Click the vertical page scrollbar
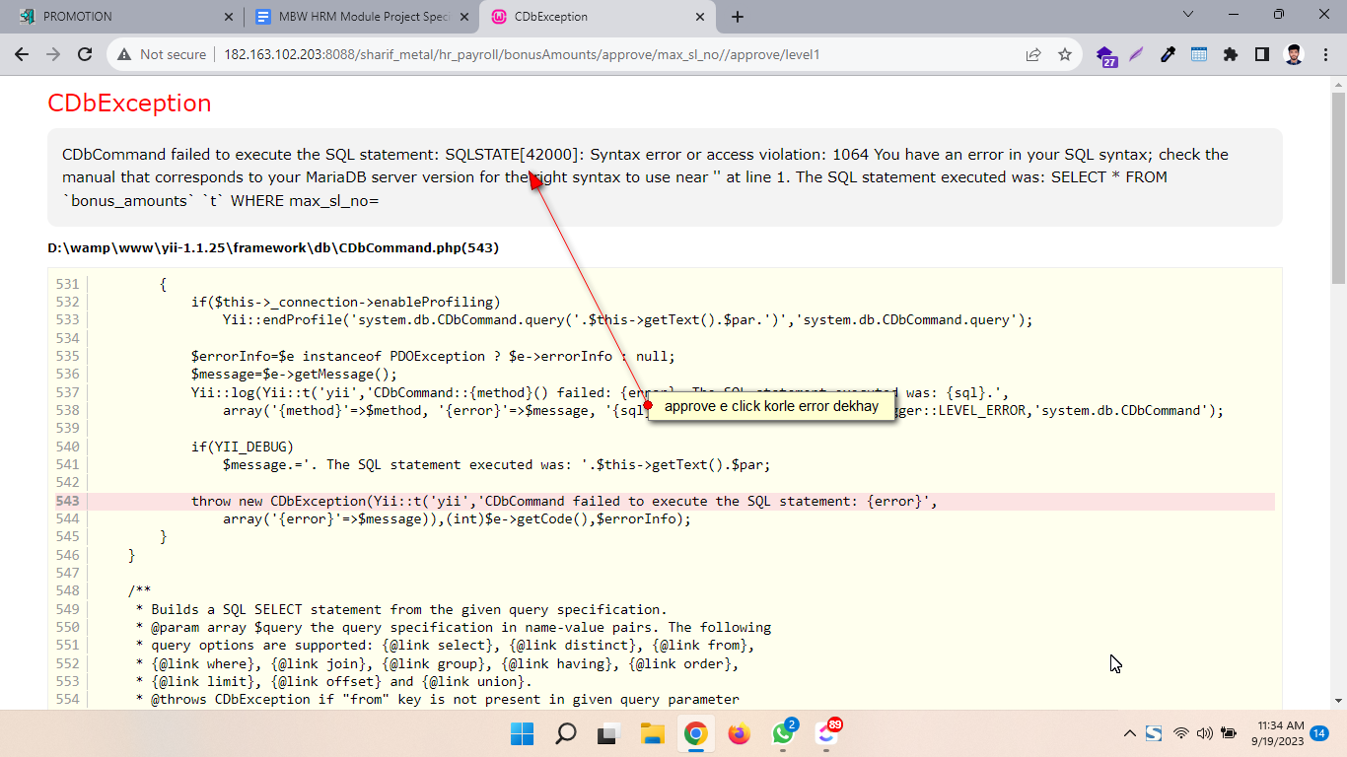The image size is (1347, 757). (x=1338, y=394)
